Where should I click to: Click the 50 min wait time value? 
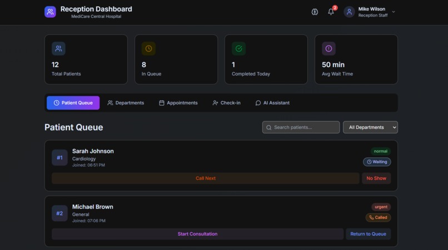pos(333,64)
